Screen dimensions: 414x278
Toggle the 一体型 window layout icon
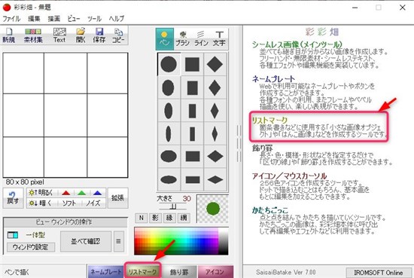pos(13,234)
